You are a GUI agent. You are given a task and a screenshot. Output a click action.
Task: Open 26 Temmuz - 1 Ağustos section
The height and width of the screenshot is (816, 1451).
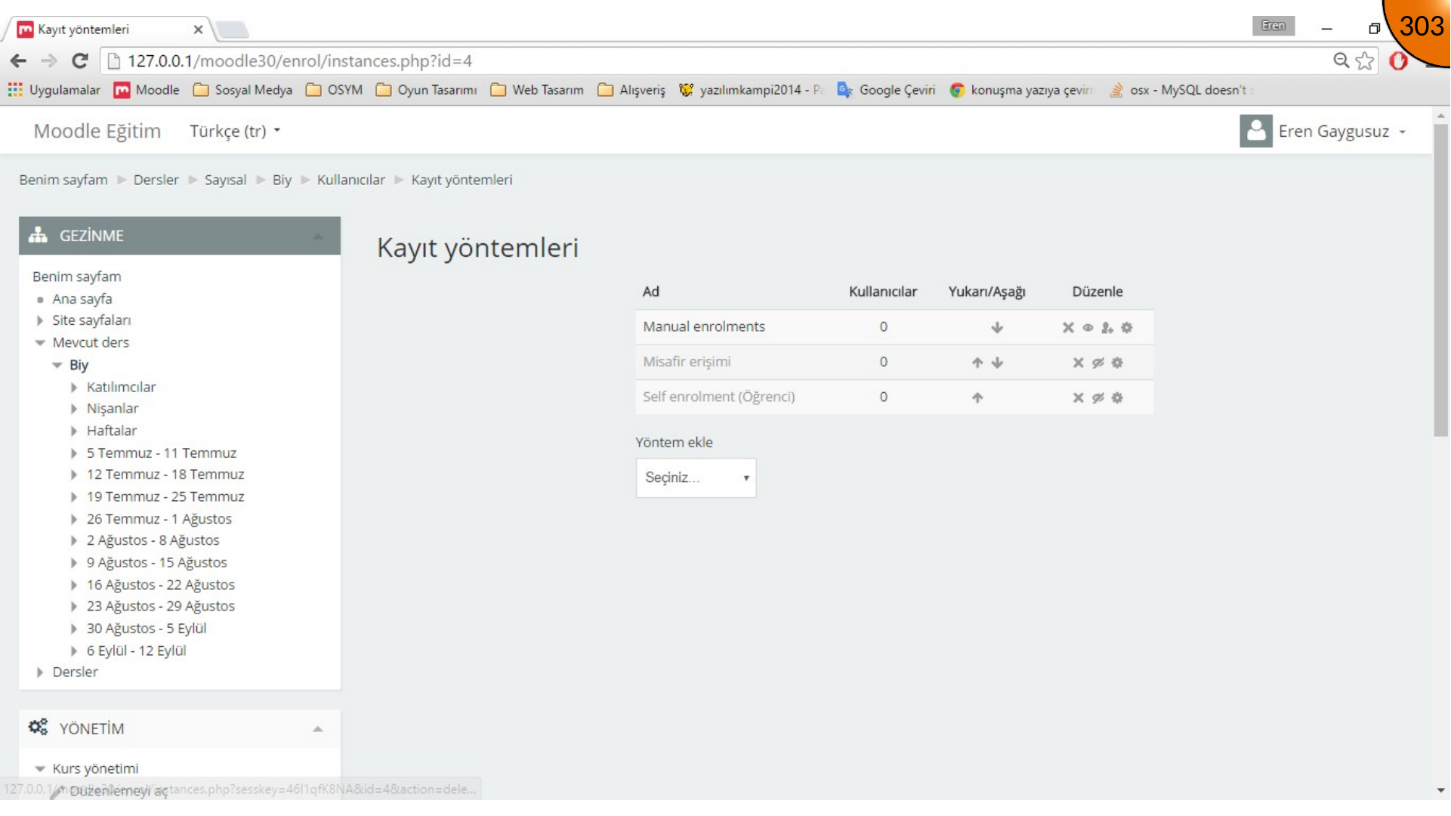click(x=159, y=519)
